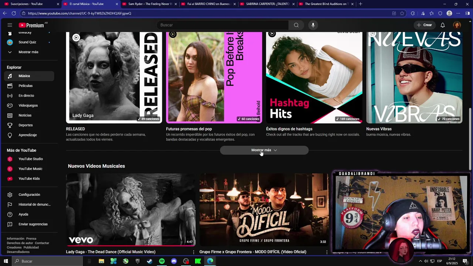Screen dimensions: 473x266
Task: Click the Nuevas Vibras title link
Action: pyautogui.click(x=379, y=129)
